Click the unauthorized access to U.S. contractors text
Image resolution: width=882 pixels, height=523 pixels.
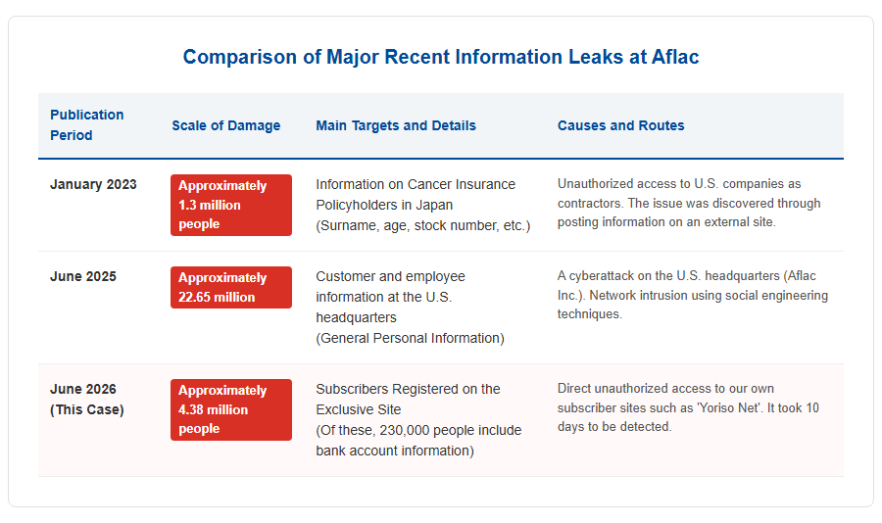689,203
